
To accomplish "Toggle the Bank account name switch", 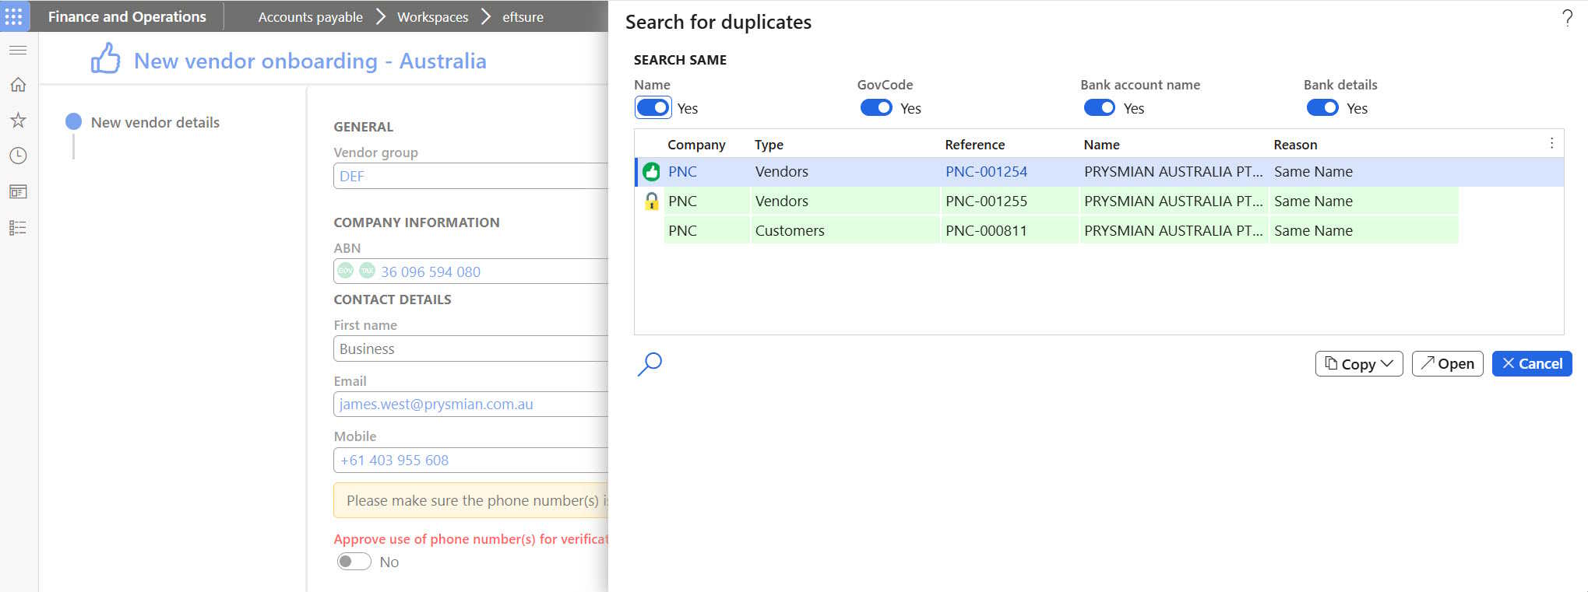I will click(x=1100, y=107).
